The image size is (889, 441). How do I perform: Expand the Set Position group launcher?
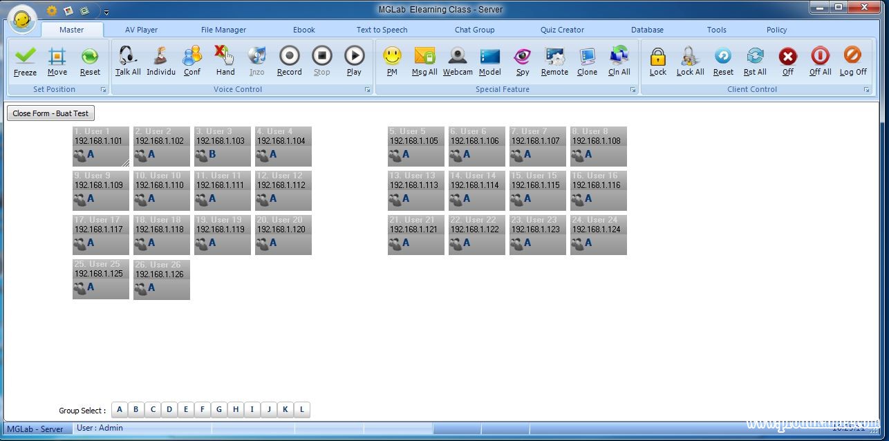[103, 90]
